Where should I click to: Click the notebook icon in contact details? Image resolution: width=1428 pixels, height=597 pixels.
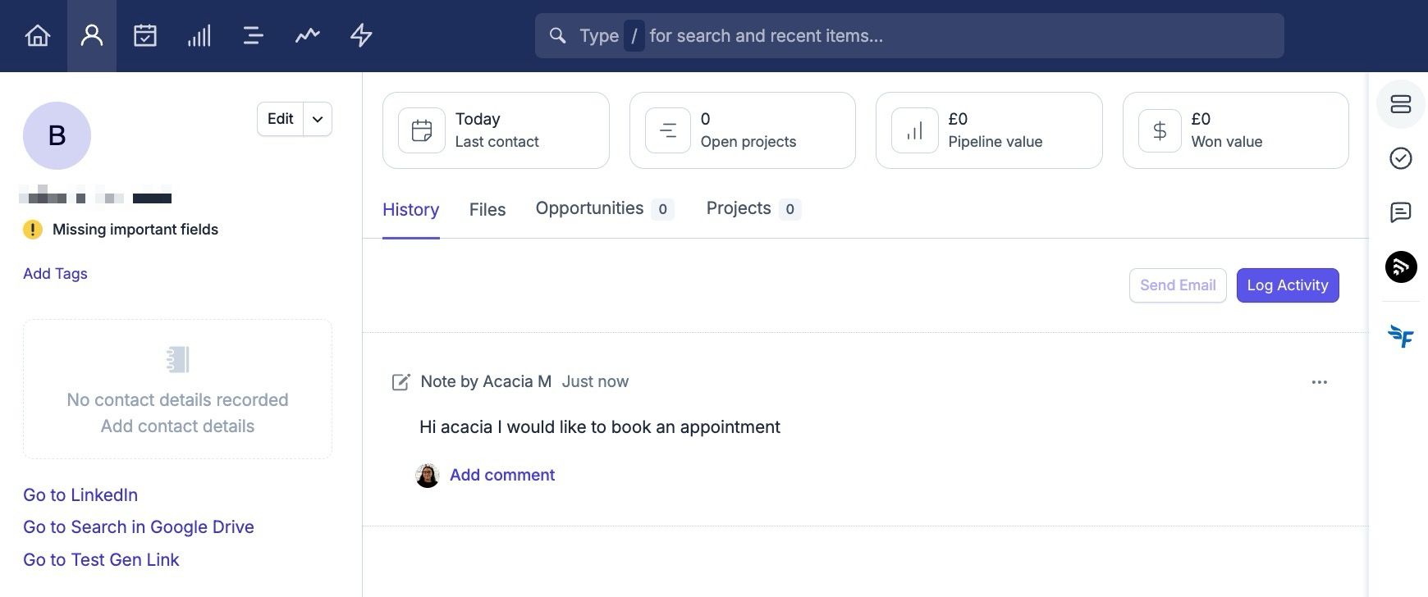(177, 359)
